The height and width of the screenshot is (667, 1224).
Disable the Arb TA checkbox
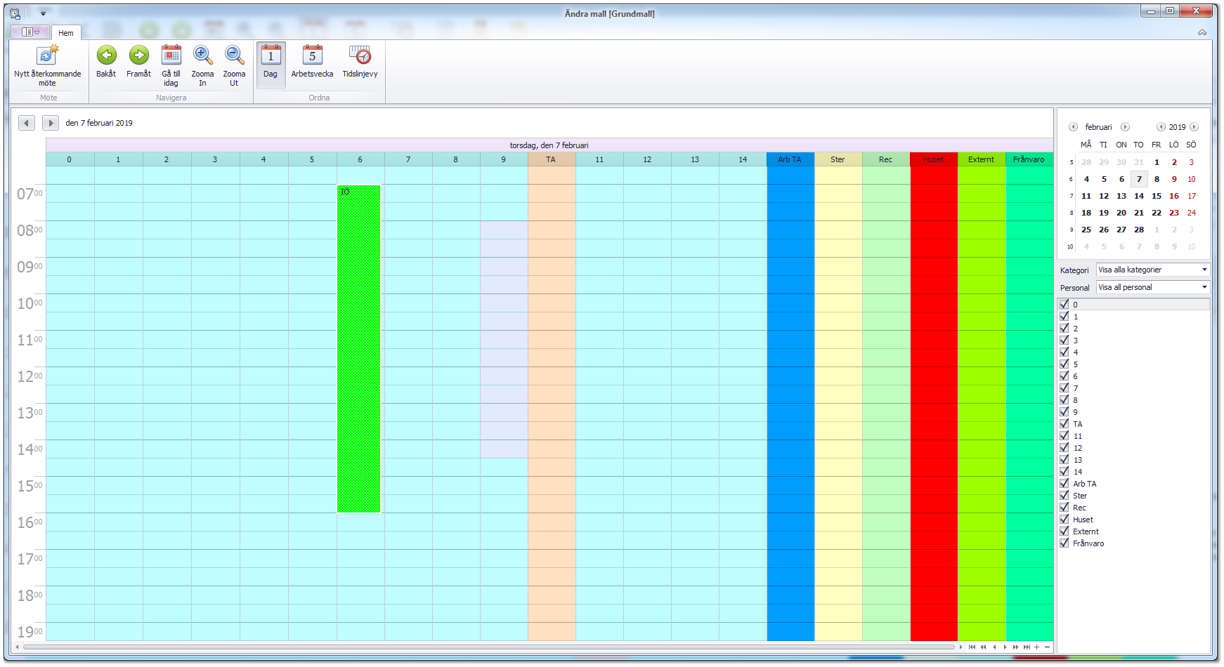click(1065, 484)
